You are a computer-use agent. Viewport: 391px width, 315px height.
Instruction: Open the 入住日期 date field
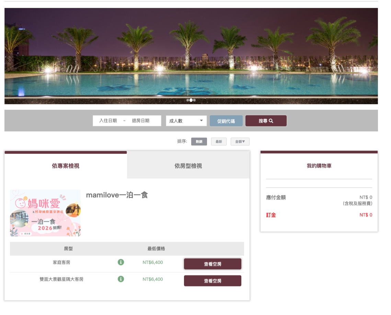click(108, 121)
